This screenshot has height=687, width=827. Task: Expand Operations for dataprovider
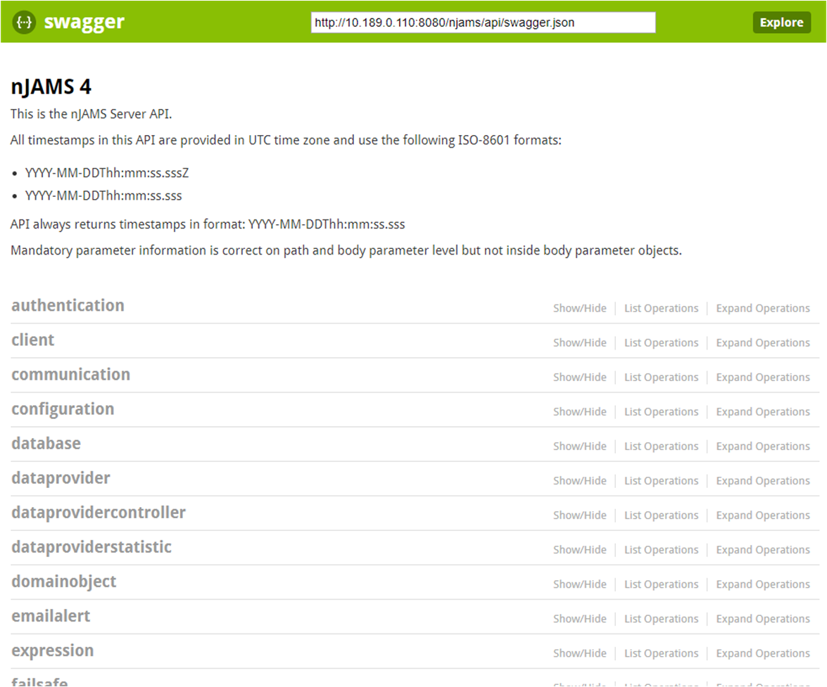tap(763, 481)
